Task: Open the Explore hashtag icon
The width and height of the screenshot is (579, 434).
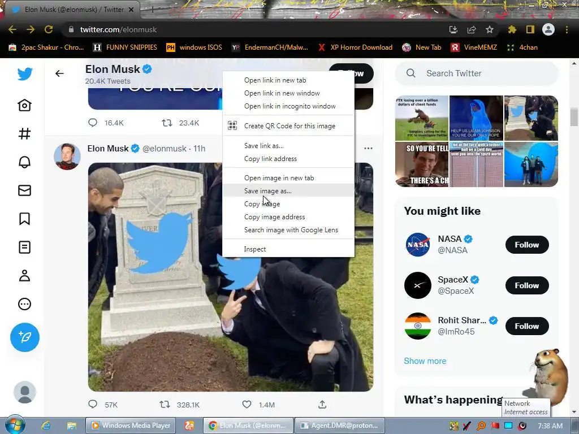Action: pos(25,133)
